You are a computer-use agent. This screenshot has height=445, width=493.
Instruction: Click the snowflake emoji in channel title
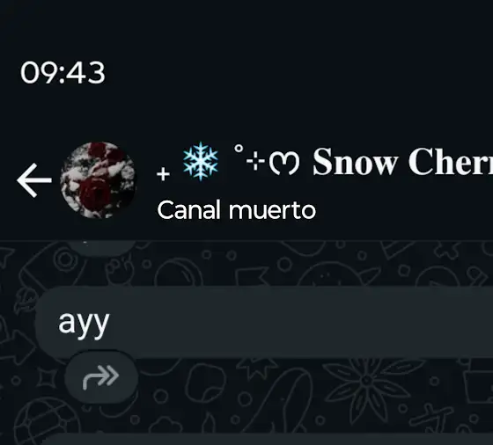201,161
